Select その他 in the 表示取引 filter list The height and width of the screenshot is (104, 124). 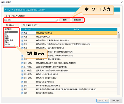(x=11, y=44)
